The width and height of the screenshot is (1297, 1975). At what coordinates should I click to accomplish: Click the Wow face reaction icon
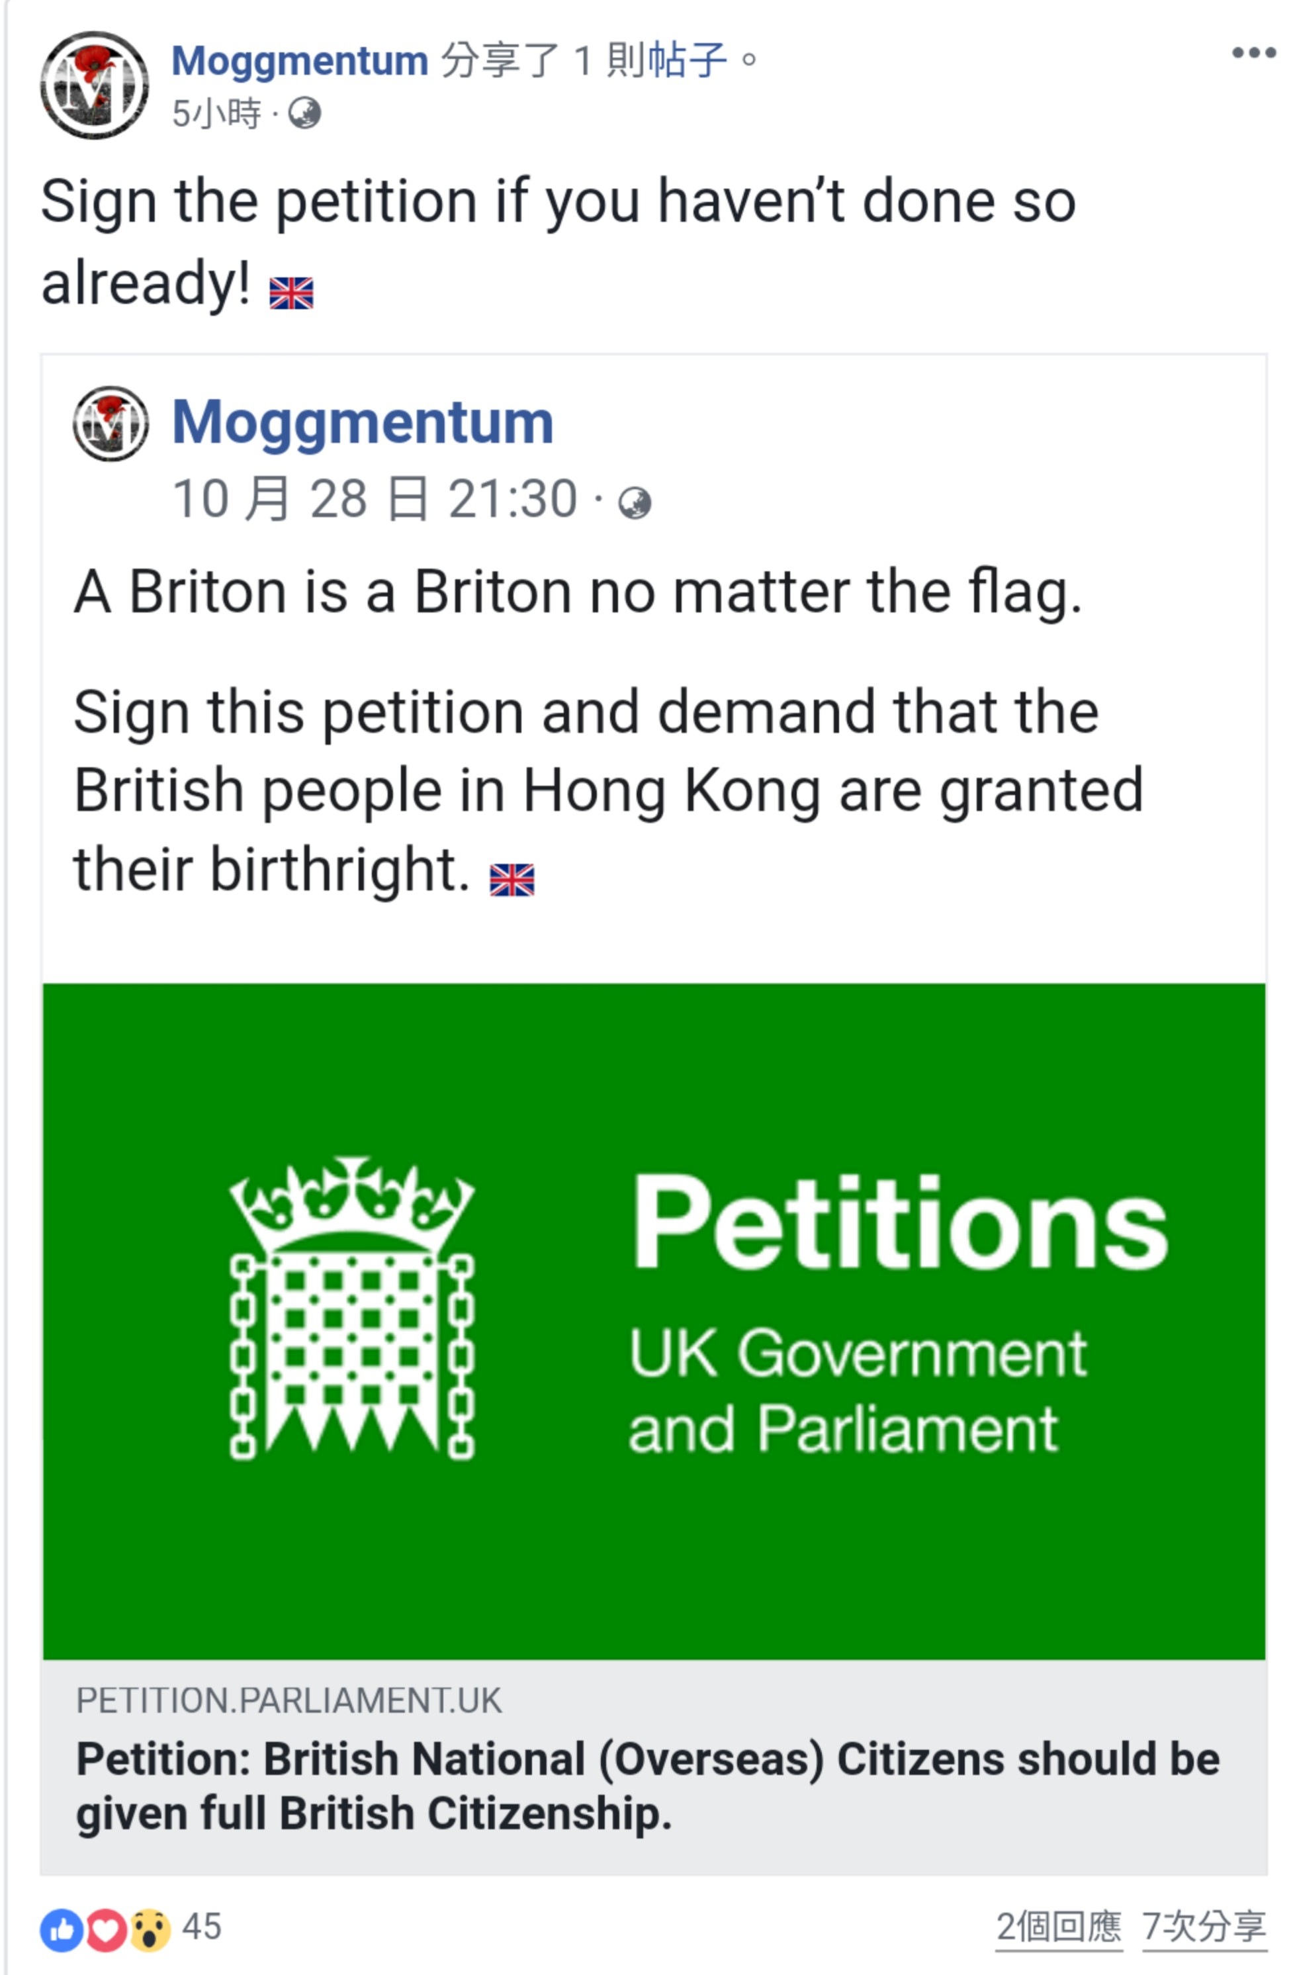tap(150, 1929)
